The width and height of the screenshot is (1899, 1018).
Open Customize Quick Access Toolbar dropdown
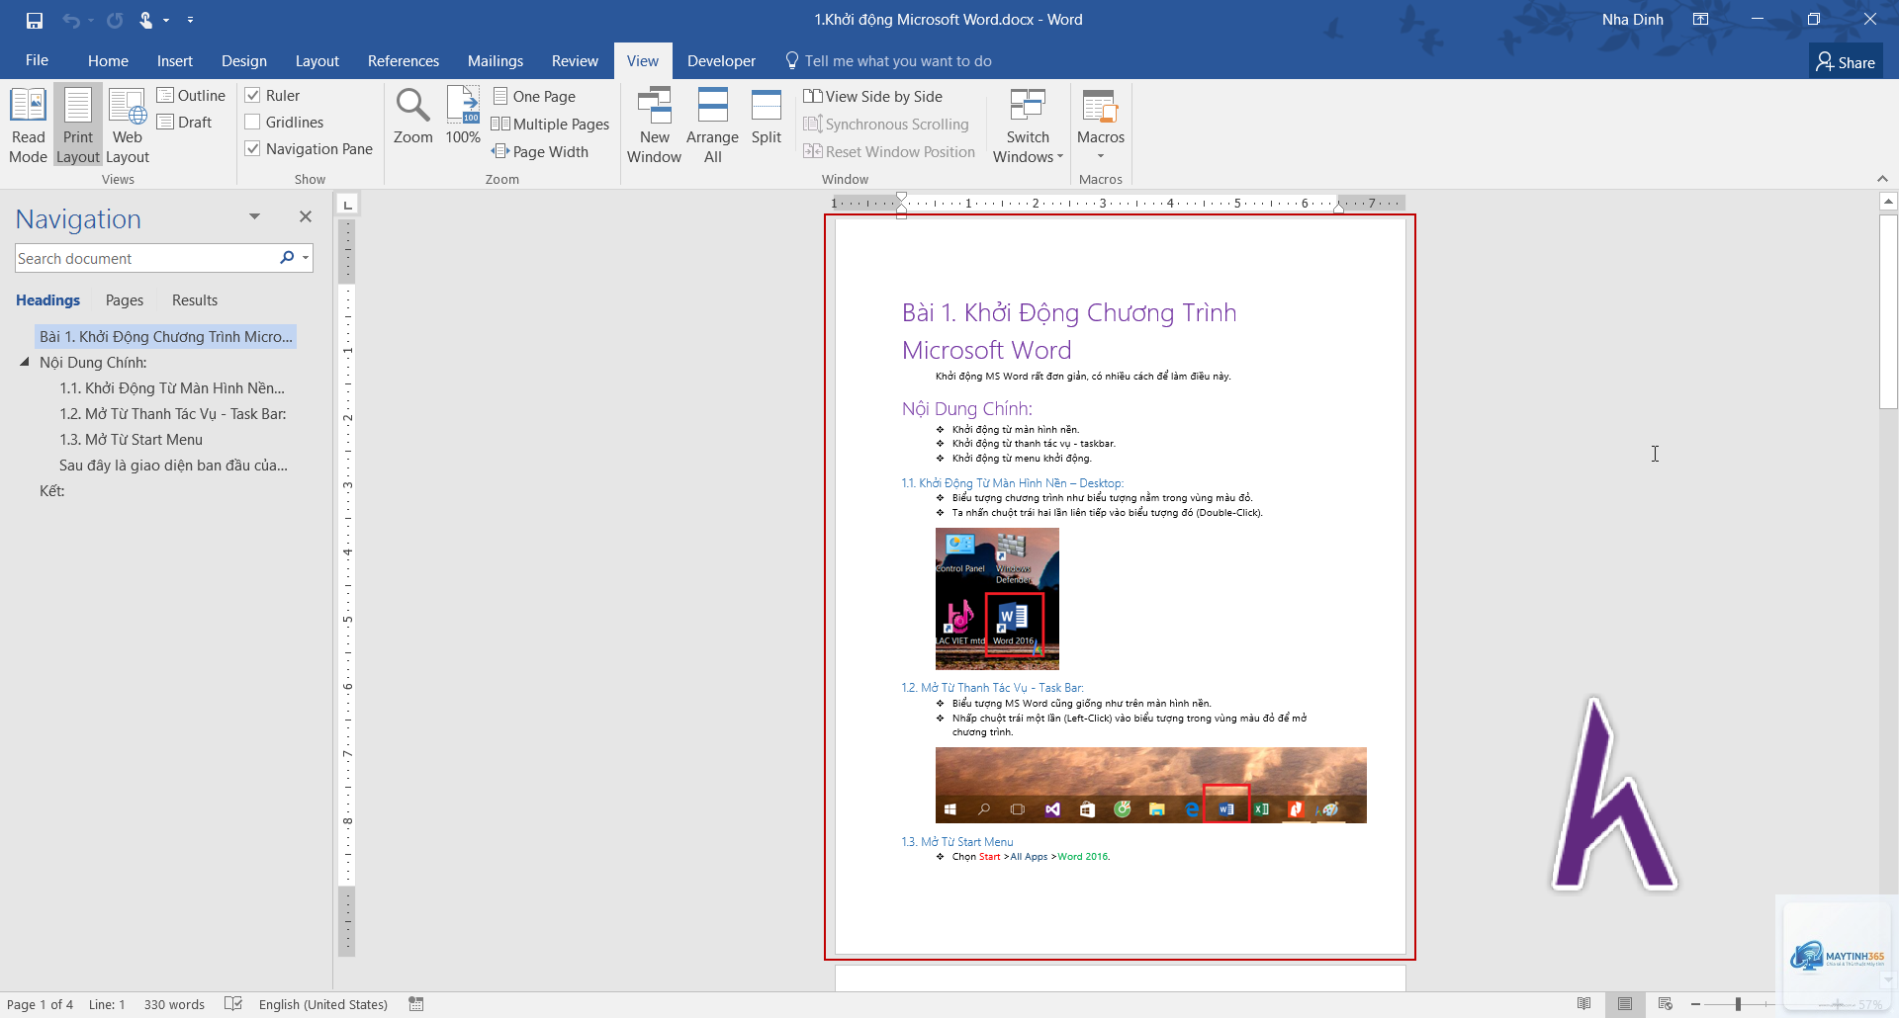(x=190, y=20)
